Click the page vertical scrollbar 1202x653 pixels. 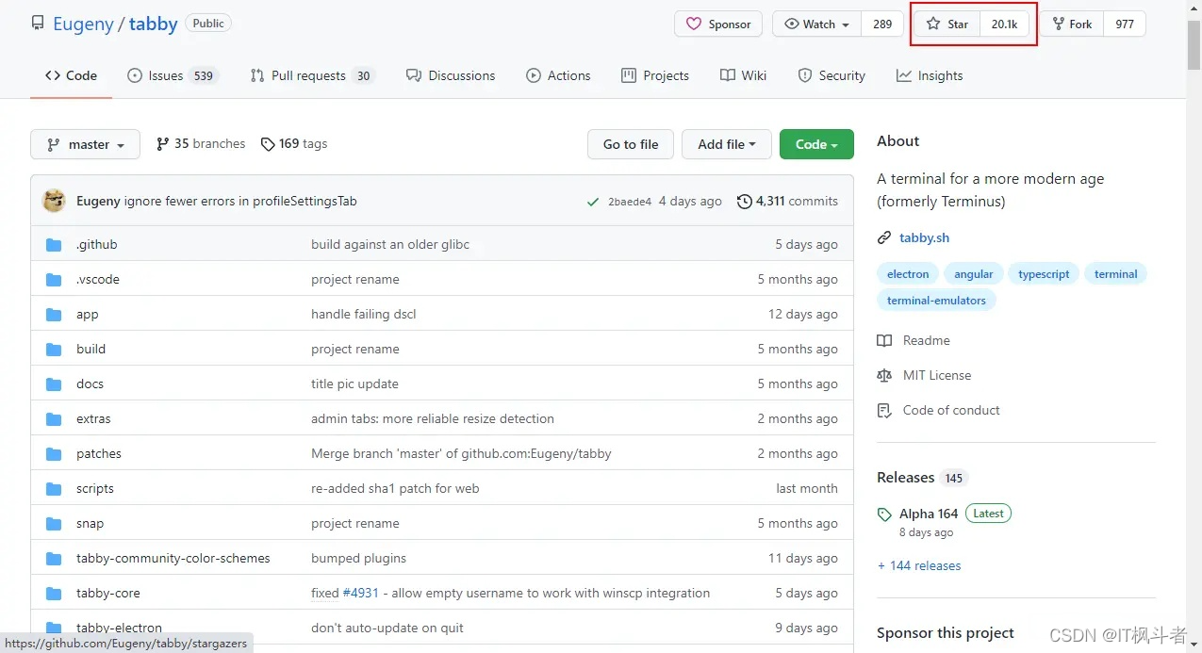pyautogui.click(x=1194, y=326)
